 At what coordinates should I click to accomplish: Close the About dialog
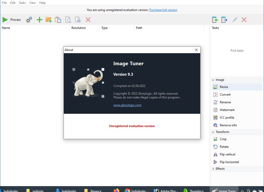(196, 50)
